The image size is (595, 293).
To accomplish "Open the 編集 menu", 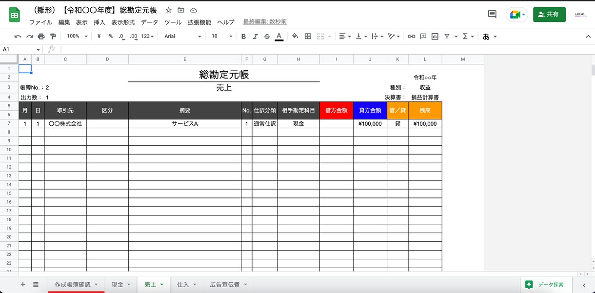I will [x=64, y=22].
